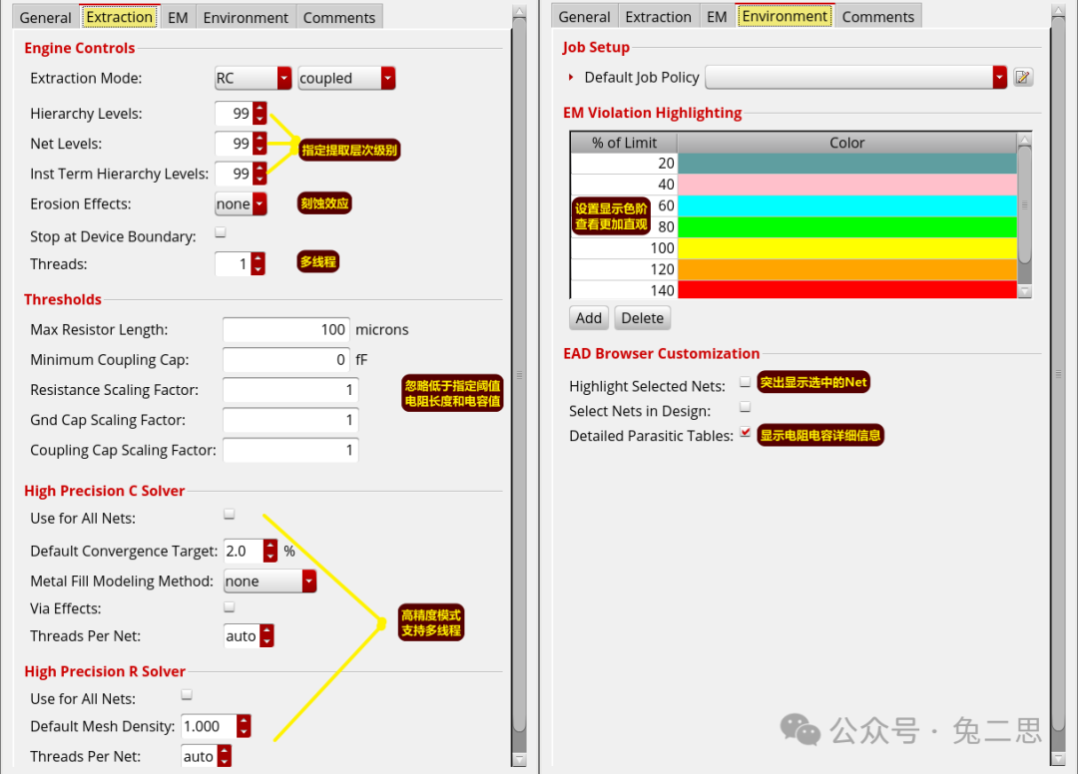Open the Default Job Policy dropdown

point(999,78)
